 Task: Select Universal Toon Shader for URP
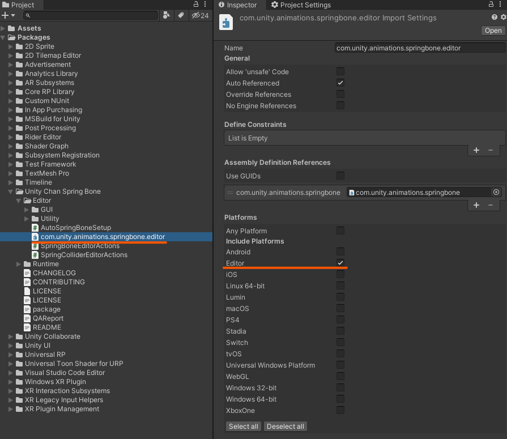[70, 363]
